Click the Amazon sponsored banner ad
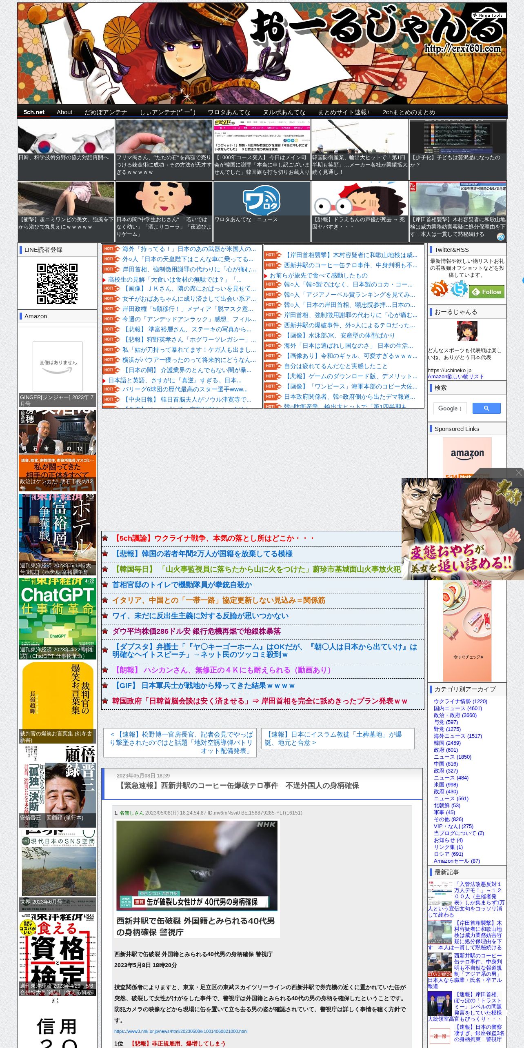This screenshot has height=1048, width=524. tap(467, 559)
